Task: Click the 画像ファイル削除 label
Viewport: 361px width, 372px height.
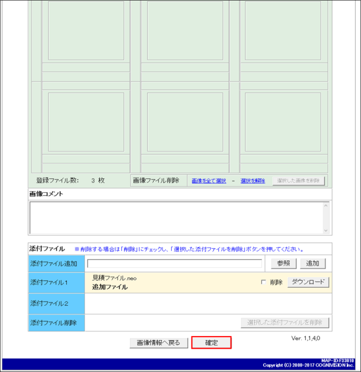Action: (156, 181)
